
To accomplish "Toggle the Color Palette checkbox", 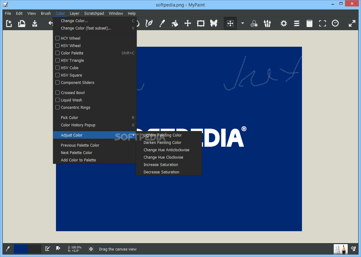I will (x=58, y=53).
